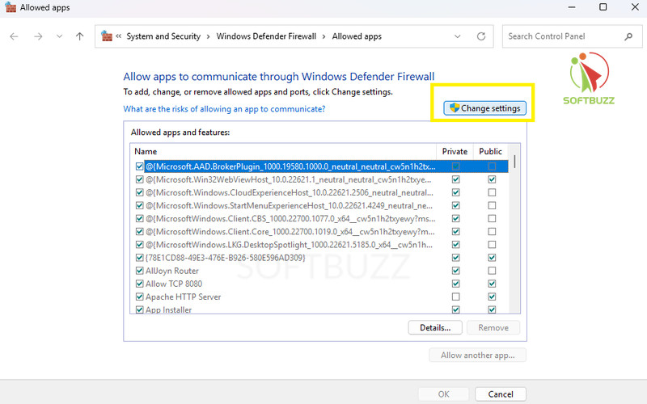Click the search magnifier icon
The image size is (647, 404).
point(628,36)
